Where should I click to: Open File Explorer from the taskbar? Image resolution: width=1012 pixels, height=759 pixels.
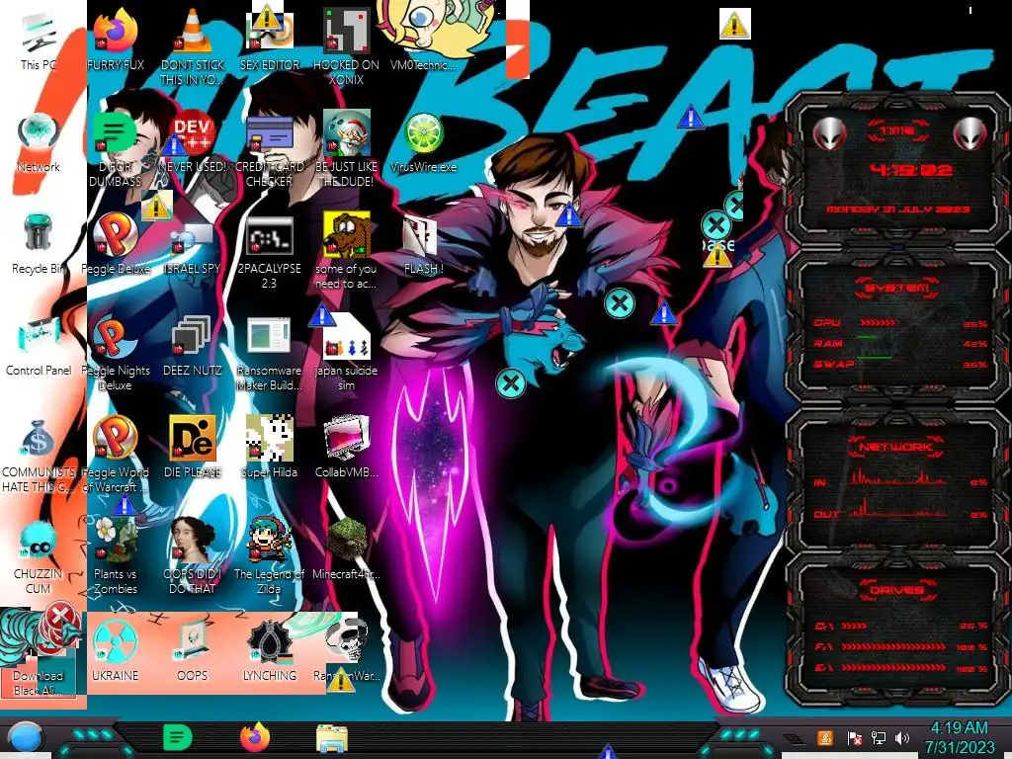pyautogui.click(x=332, y=738)
